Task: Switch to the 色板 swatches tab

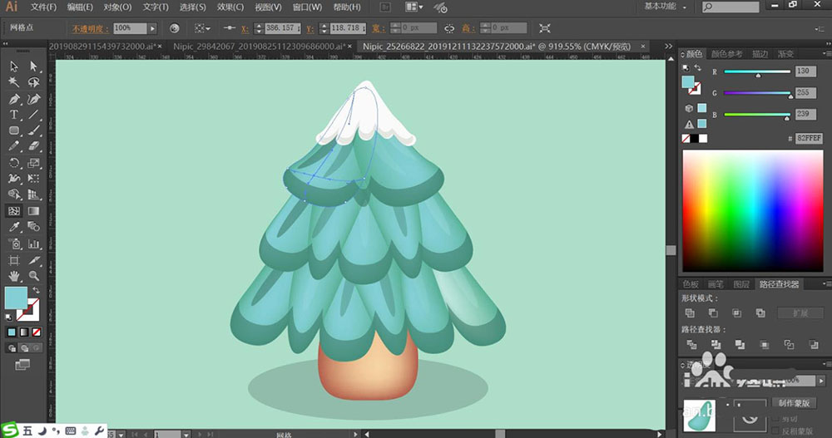Action: 691,284
